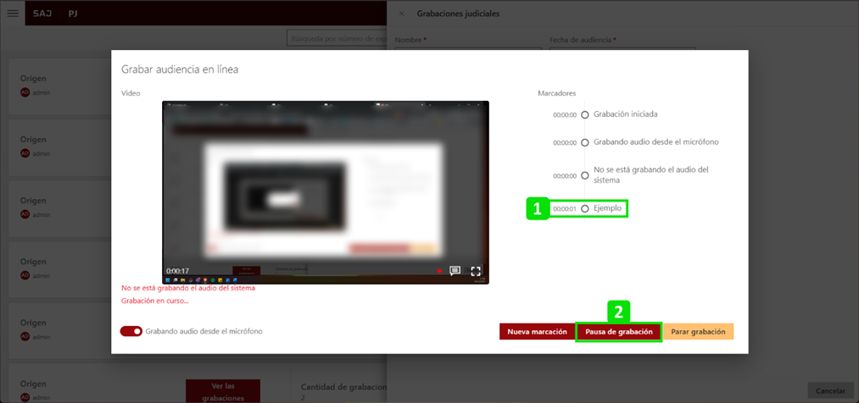
Task: Click the fullscreen icon on the video
Action: pos(476,271)
